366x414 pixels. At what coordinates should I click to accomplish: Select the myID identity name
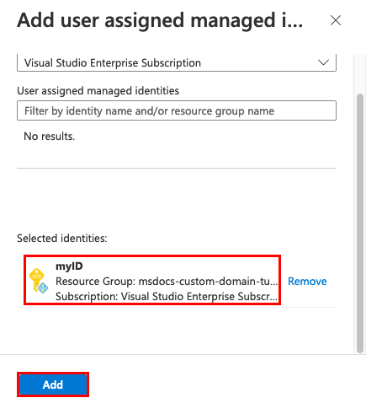click(69, 266)
